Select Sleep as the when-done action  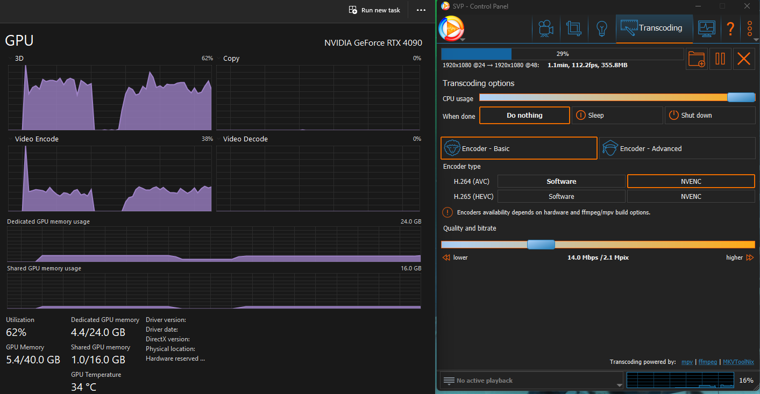[x=617, y=116]
